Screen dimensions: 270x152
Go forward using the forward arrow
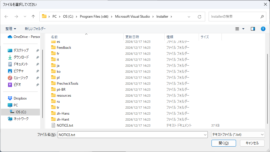(x=16, y=17)
